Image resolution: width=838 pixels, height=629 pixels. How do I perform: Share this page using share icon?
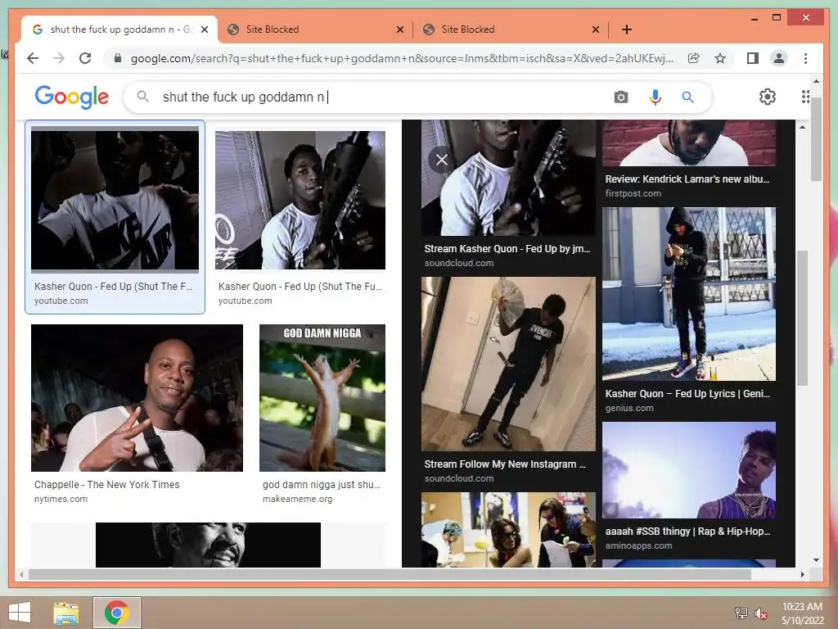click(694, 58)
